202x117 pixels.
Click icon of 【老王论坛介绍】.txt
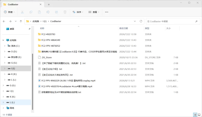click(39, 69)
